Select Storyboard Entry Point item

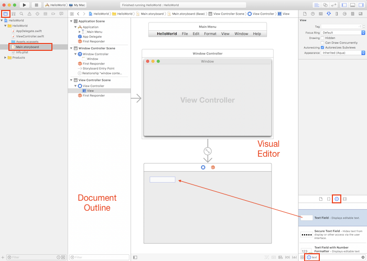click(x=99, y=69)
